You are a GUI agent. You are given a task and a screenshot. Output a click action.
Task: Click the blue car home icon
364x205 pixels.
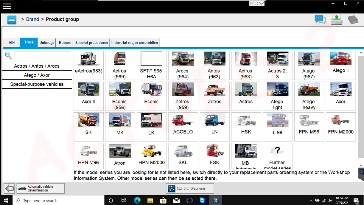[x=12, y=20]
